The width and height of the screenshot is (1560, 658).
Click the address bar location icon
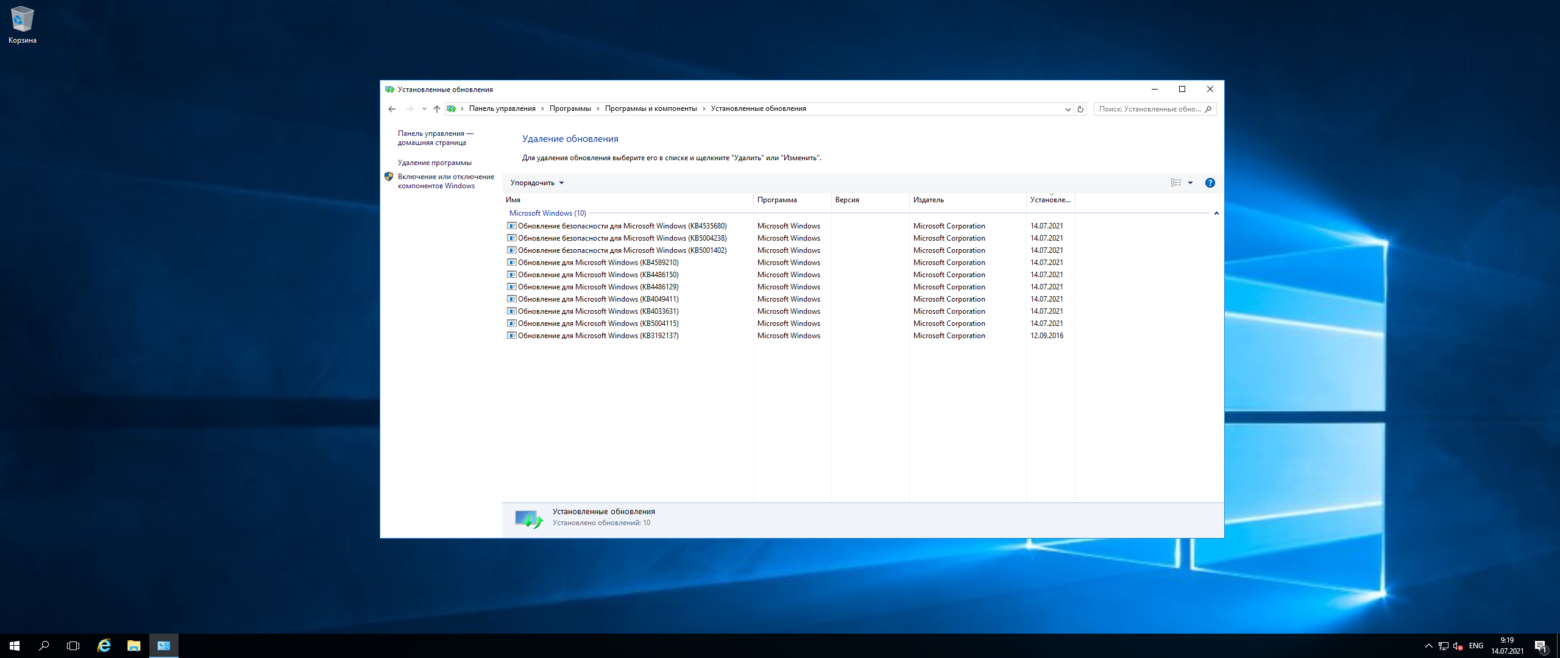pyautogui.click(x=452, y=109)
